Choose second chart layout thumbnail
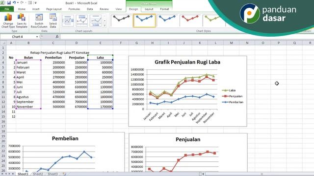The image size is (314, 176). click(82, 21)
